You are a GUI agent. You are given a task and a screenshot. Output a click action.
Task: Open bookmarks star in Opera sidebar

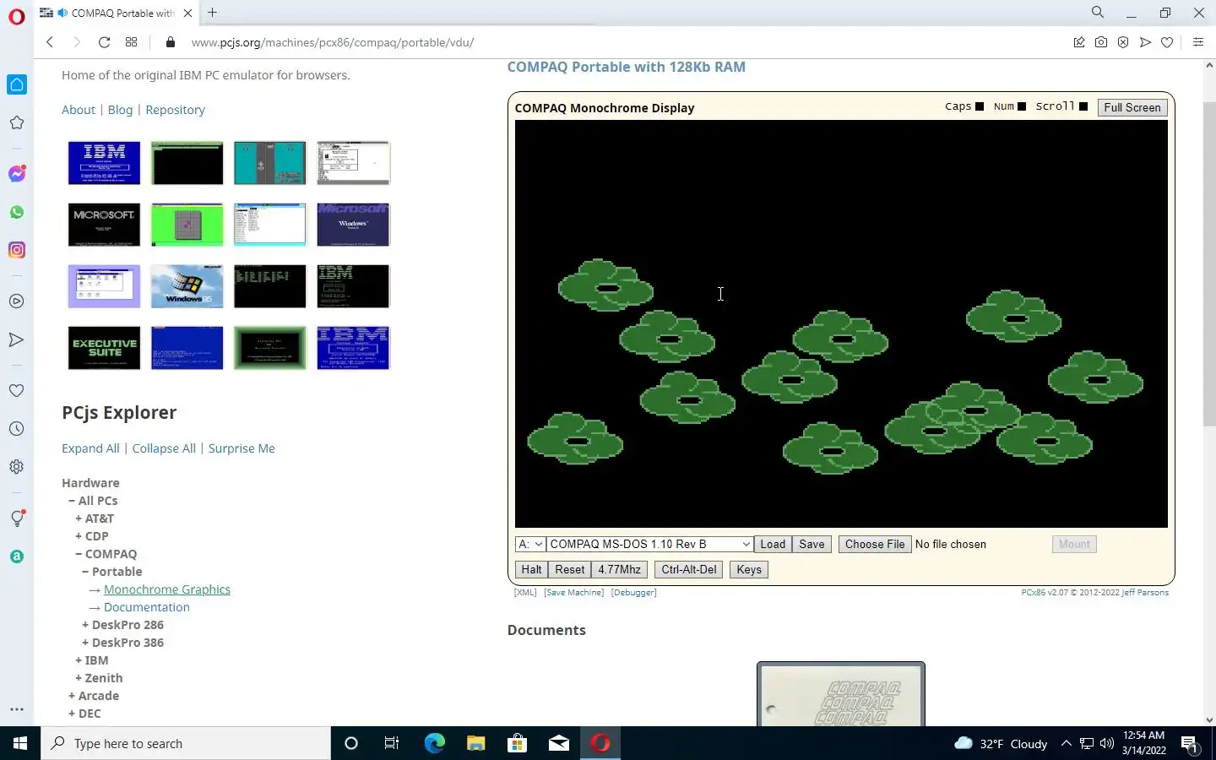tap(16, 122)
